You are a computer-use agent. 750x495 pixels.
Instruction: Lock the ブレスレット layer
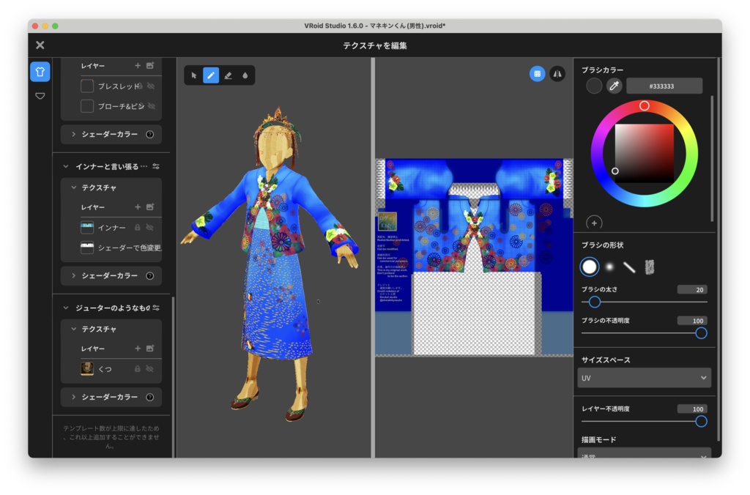pyautogui.click(x=139, y=86)
